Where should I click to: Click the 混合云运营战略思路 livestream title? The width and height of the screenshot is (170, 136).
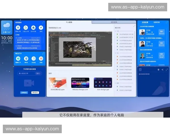coord(146,50)
